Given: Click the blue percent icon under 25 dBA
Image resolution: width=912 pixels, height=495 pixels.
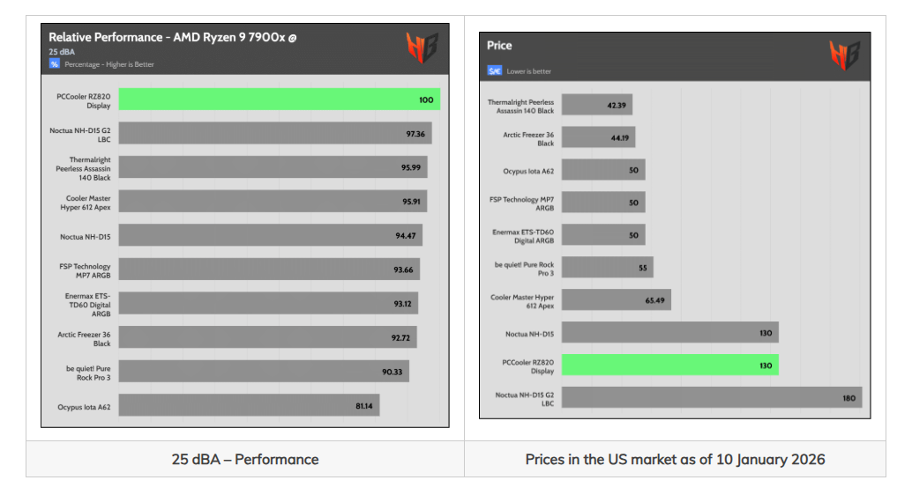Looking at the screenshot, I should click(54, 64).
